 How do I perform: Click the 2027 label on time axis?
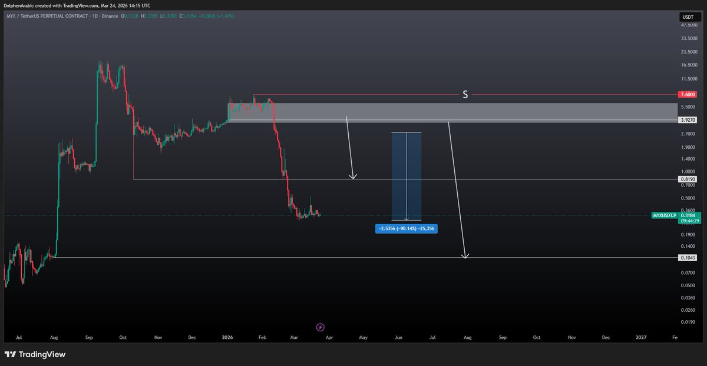tap(641, 338)
